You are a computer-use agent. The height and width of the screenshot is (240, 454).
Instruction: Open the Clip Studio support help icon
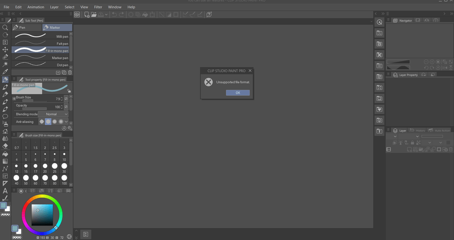[x=209, y=15]
